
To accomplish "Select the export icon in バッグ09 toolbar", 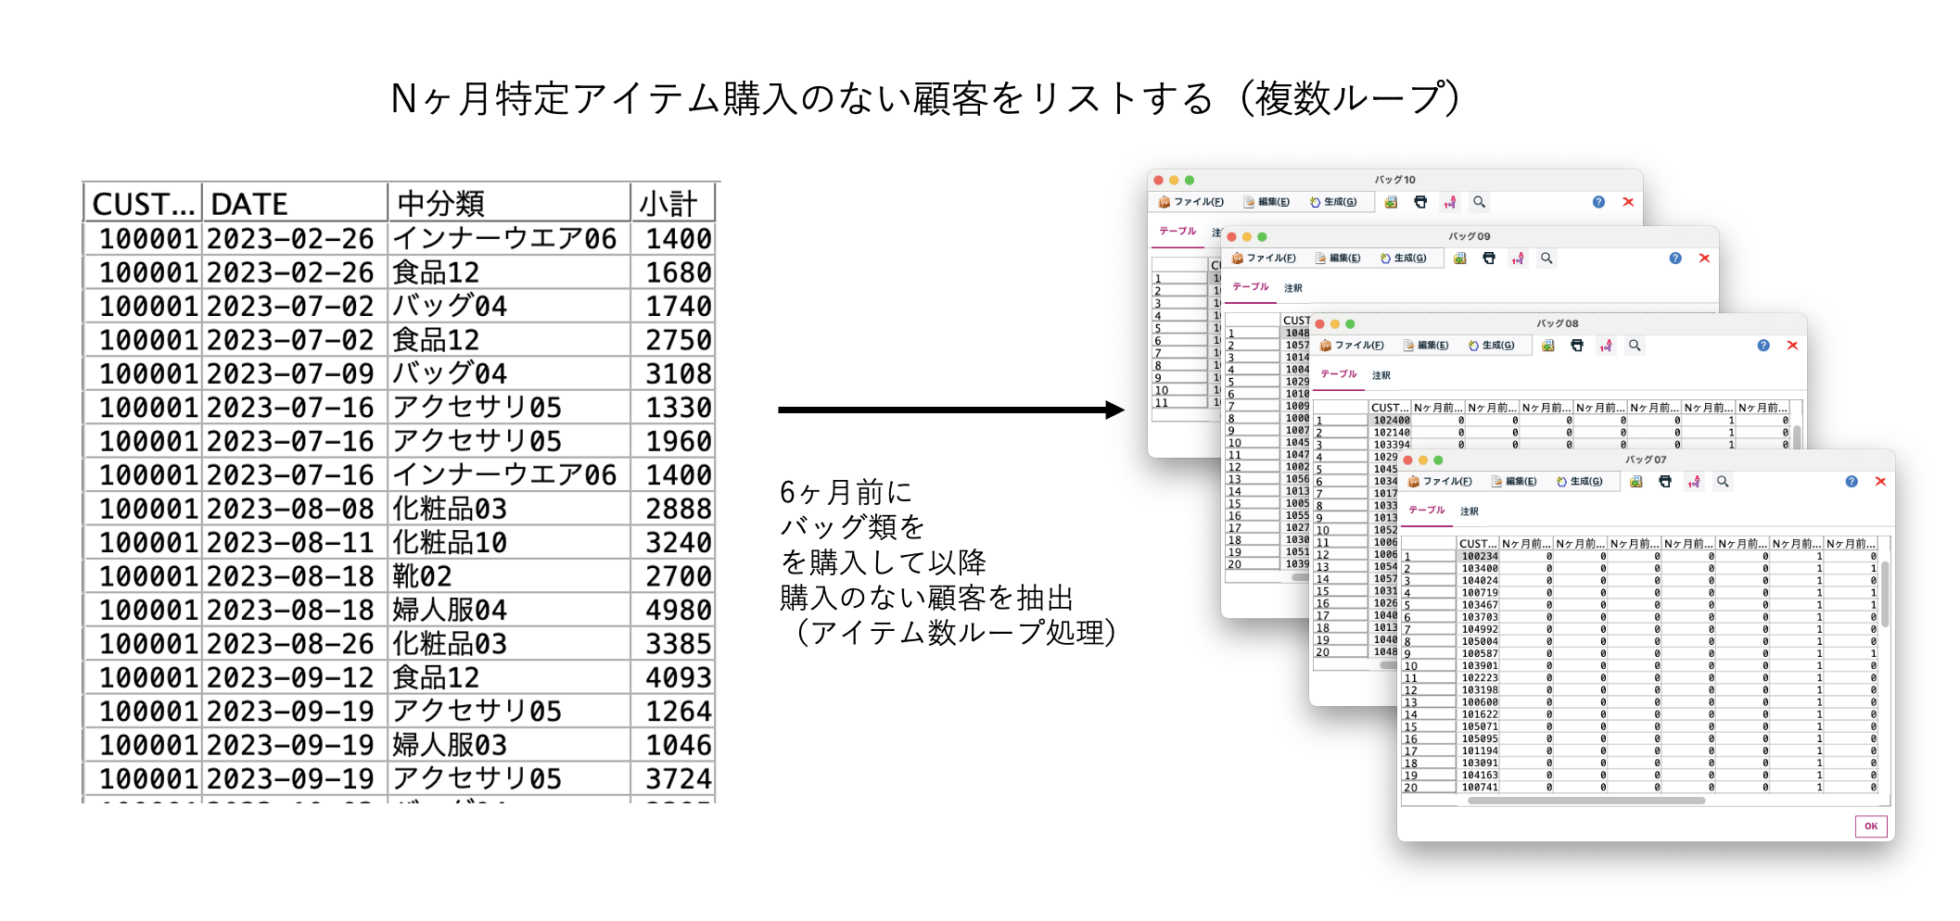I will pyautogui.click(x=1460, y=259).
